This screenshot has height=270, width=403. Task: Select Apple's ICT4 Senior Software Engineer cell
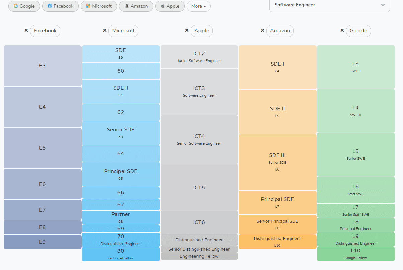199,140
